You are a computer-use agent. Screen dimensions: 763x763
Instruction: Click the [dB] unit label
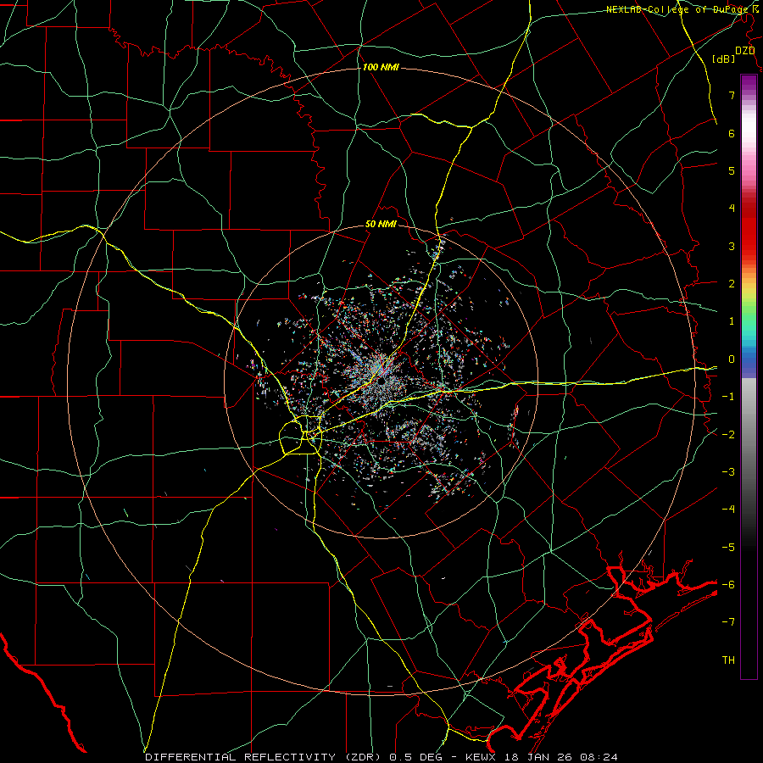tap(724, 58)
